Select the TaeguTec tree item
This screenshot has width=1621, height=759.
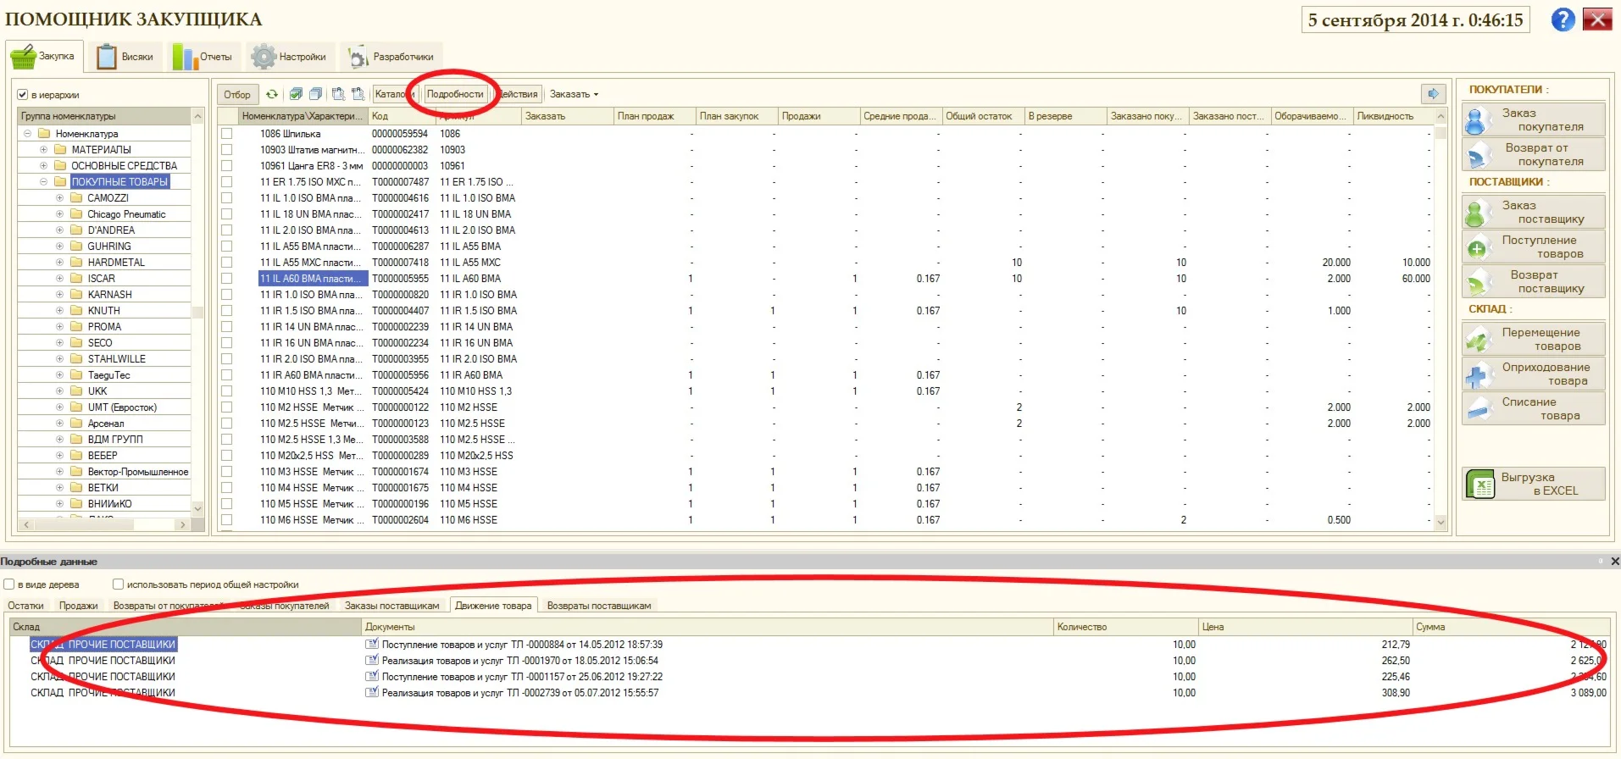(x=109, y=374)
